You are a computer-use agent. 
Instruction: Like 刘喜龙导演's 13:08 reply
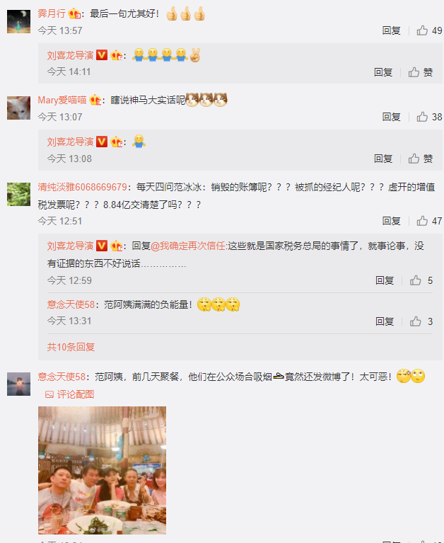pos(421,159)
